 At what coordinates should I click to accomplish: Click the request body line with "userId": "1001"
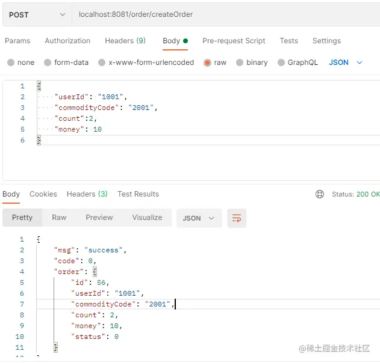click(x=91, y=97)
